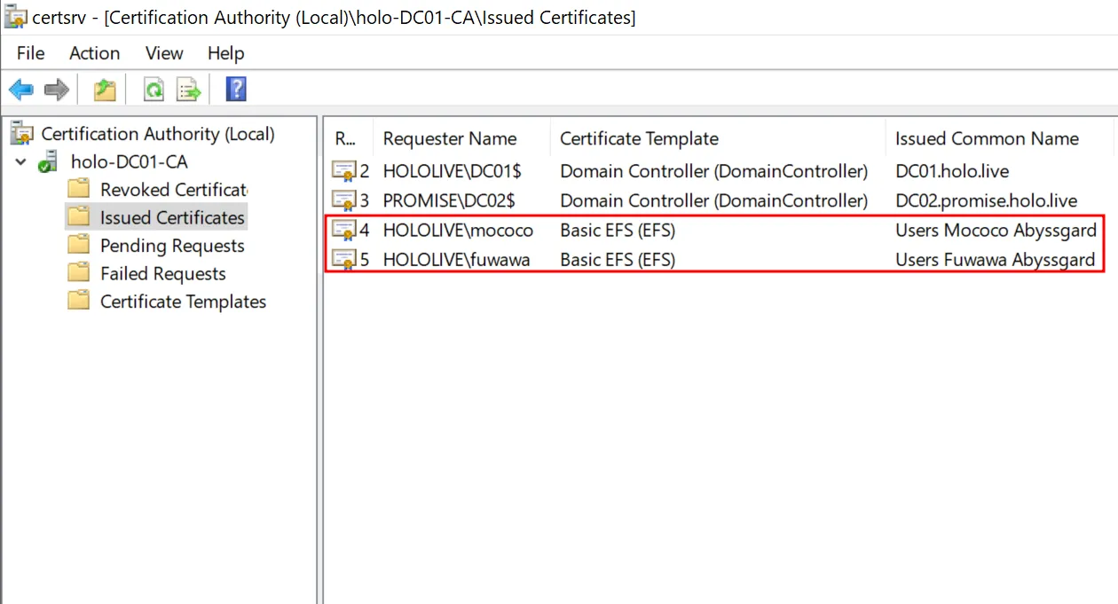Click certificate icon for request 3
1118x604 pixels.
[343, 200]
